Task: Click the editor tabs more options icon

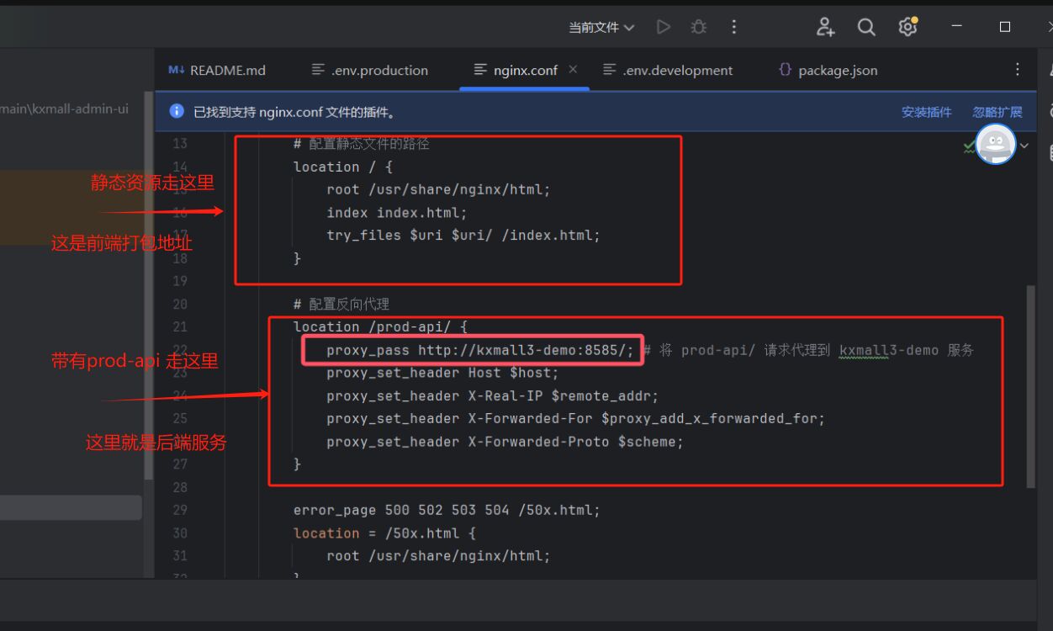Action: click(1018, 70)
